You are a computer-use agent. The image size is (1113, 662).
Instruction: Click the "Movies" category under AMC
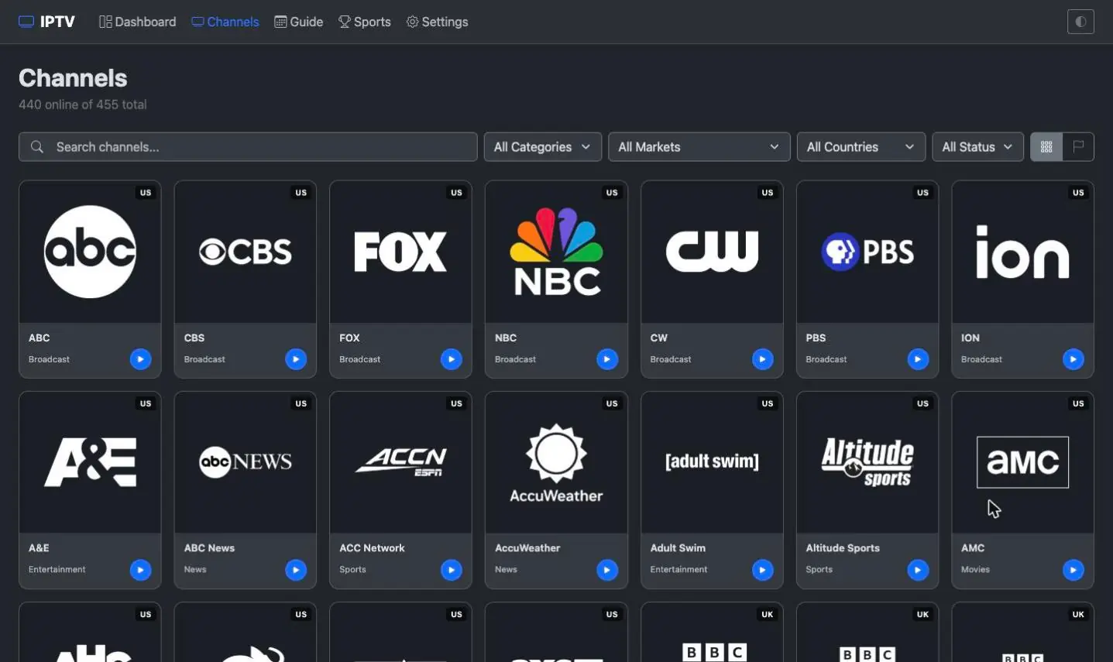[x=976, y=570]
